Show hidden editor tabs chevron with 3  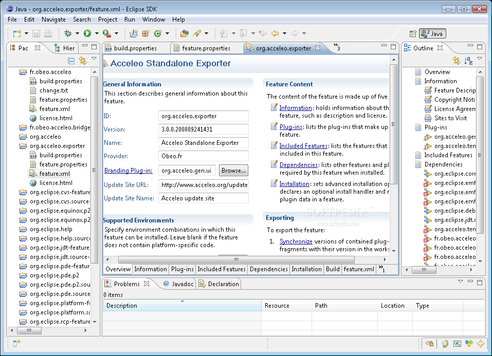(337, 47)
